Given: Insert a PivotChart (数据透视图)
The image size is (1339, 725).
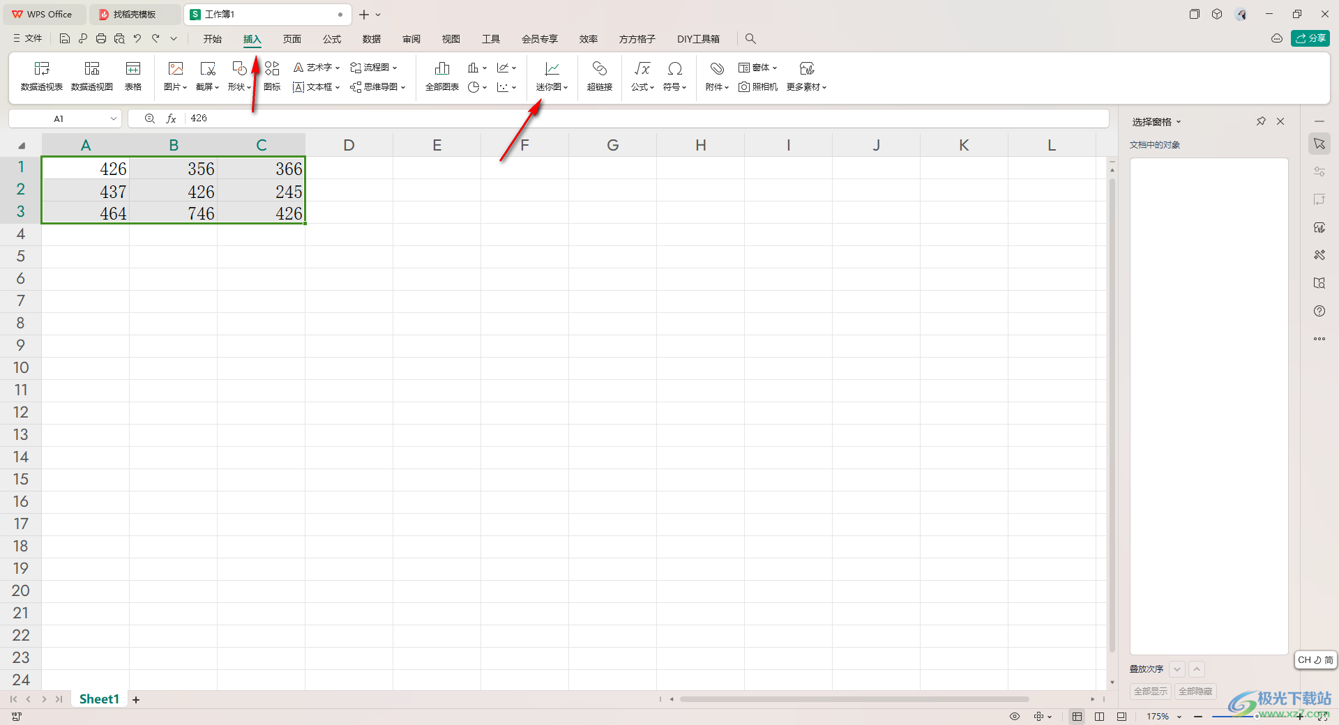Looking at the screenshot, I should click(x=92, y=76).
